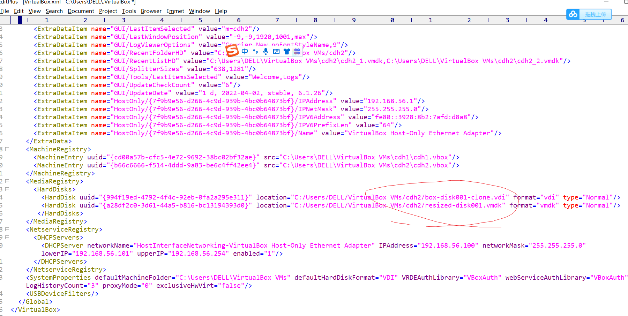Collapse the MachineRegistry fold marker
628x316 pixels.
coord(7,149)
